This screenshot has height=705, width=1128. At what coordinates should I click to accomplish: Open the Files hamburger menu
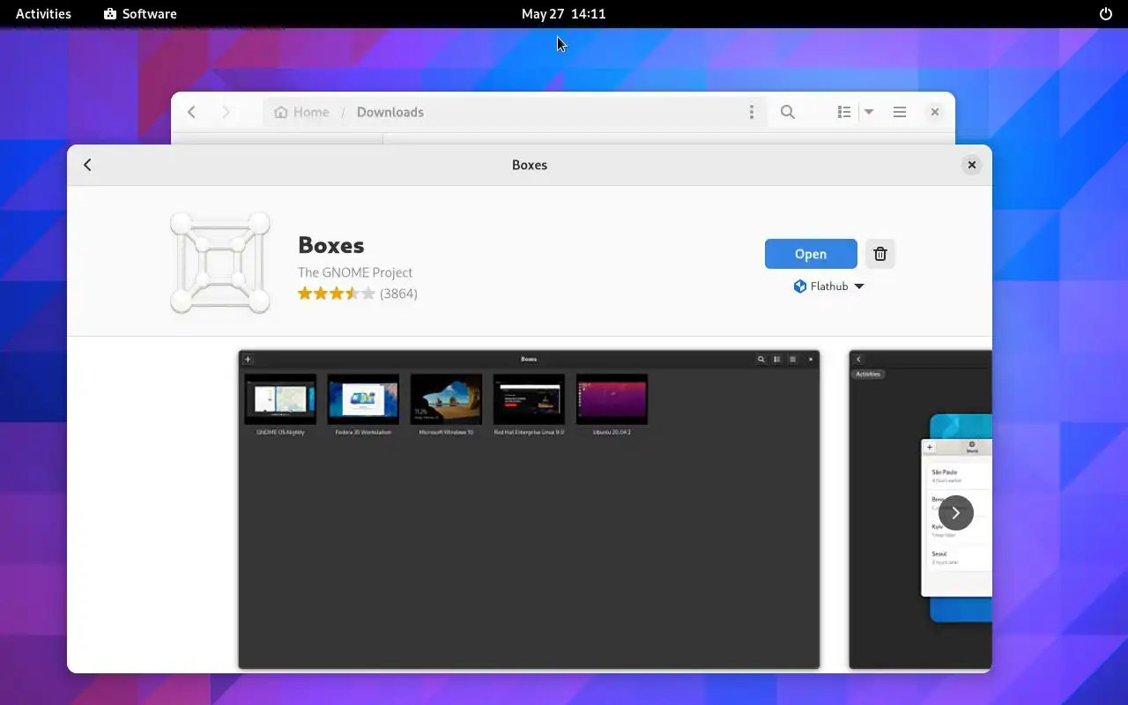click(900, 112)
